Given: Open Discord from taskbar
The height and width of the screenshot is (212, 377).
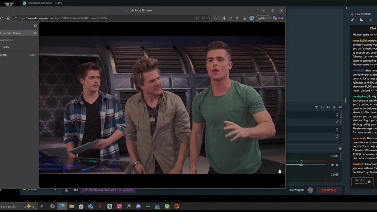Looking at the screenshot, I should point(138,206).
